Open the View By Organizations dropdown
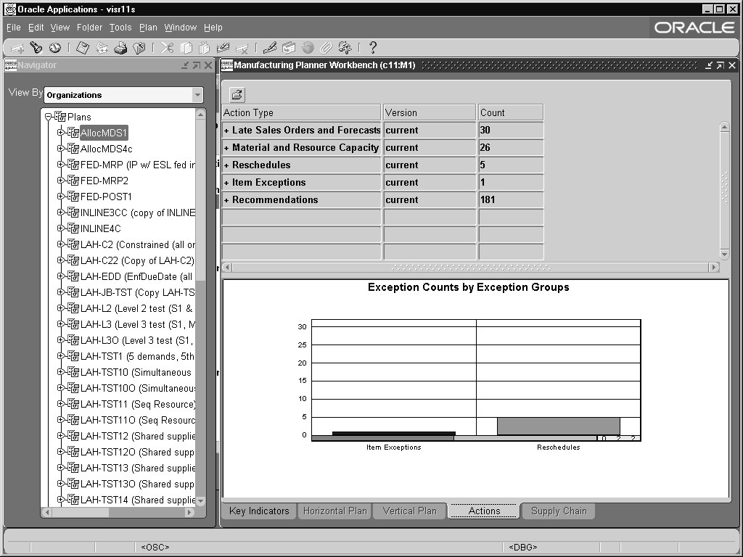743x557 pixels. point(197,95)
